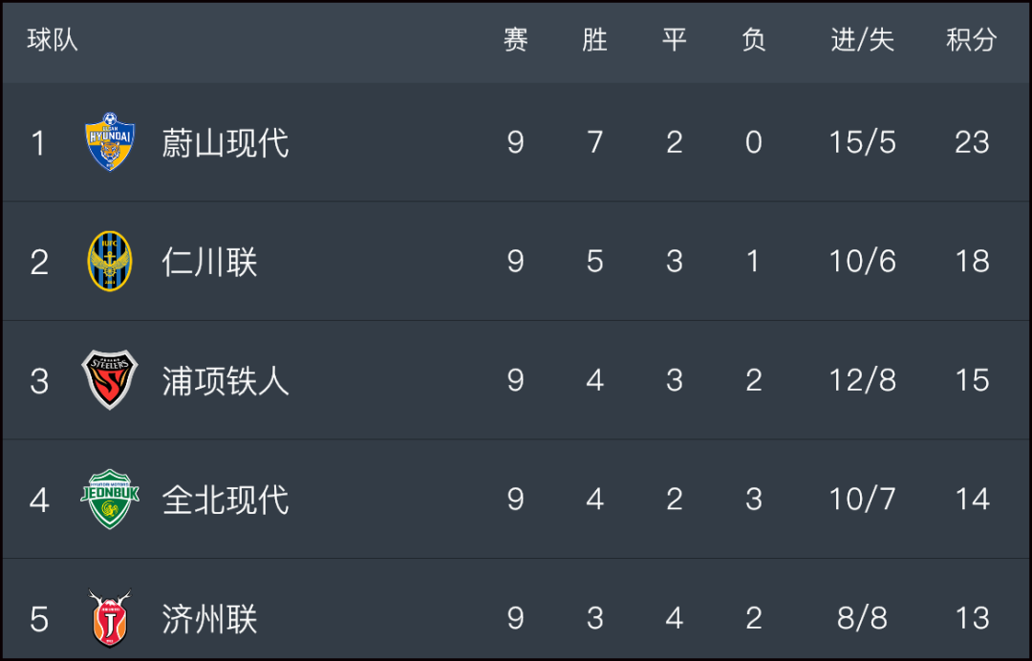Click rank number 4 in standings
1032x661 pixels.
click(x=39, y=500)
